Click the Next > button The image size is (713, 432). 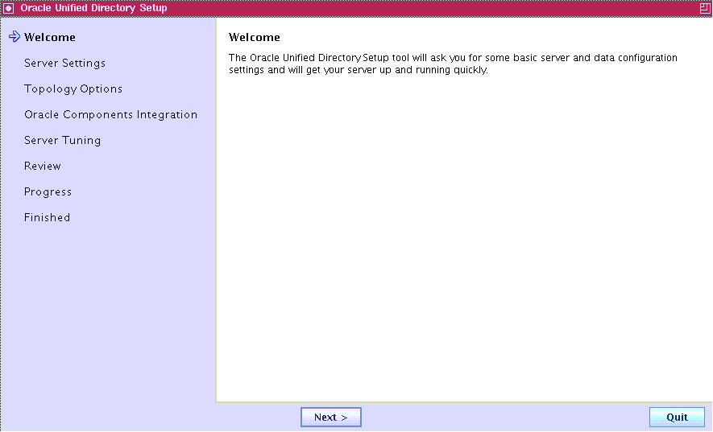(x=330, y=417)
